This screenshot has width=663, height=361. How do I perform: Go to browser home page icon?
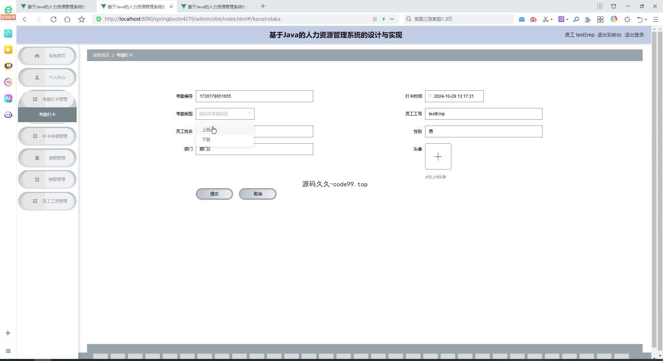(67, 19)
